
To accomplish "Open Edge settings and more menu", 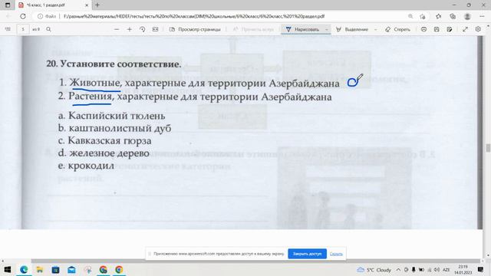I will pyautogui.click(x=482, y=16).
